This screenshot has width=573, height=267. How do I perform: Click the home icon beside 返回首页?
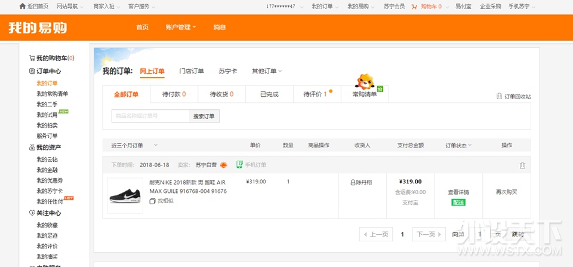coord(23,7)
